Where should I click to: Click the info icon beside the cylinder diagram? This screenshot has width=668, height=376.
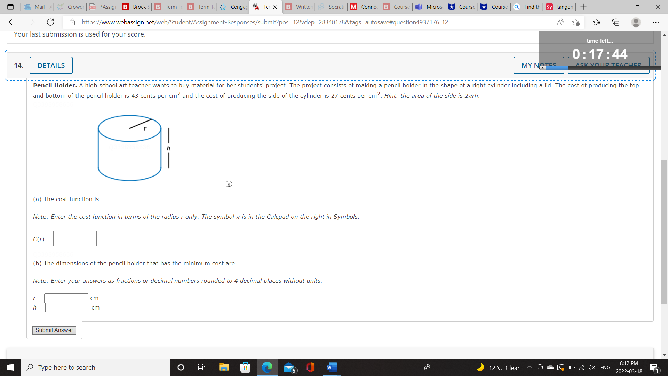pyautogui.click(x=229, y=184)
